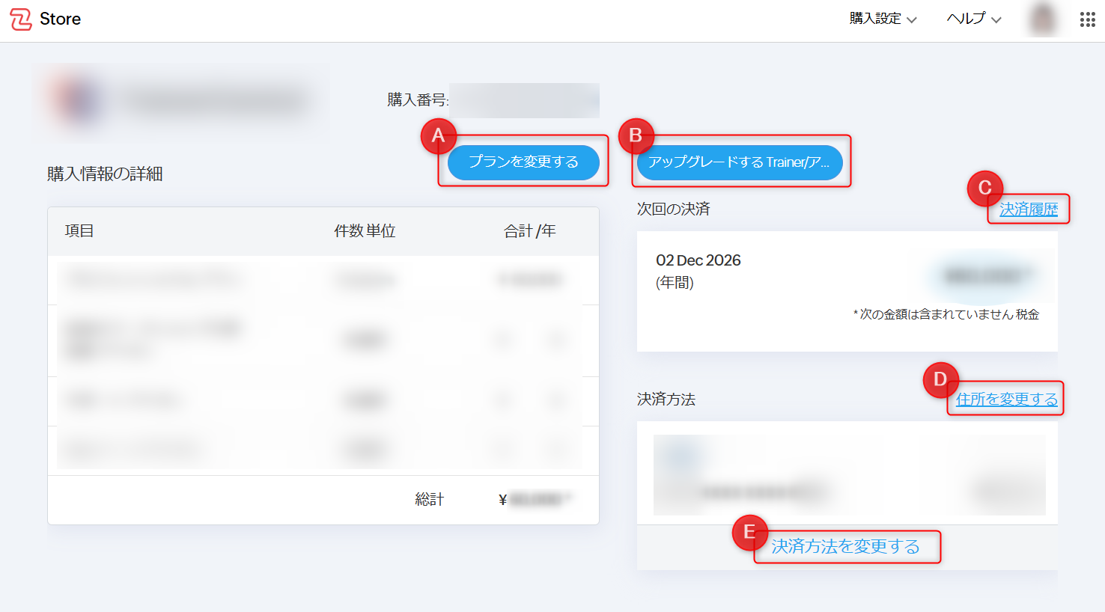Follow the 住所を変更する link
The width and height of the screenshot is (1105, 612).
(1006, 400)
